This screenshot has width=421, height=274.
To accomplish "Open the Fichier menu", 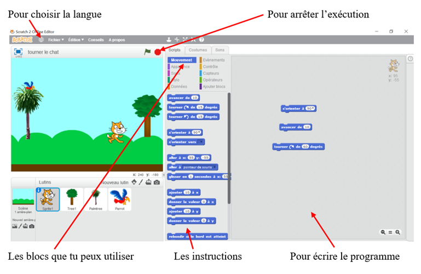I will pos(56,40).
